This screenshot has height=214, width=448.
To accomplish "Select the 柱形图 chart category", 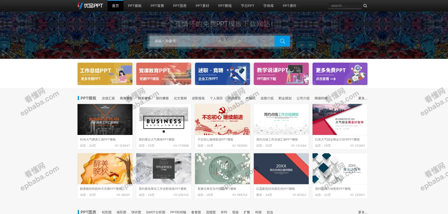I will [x=106, y=212].
